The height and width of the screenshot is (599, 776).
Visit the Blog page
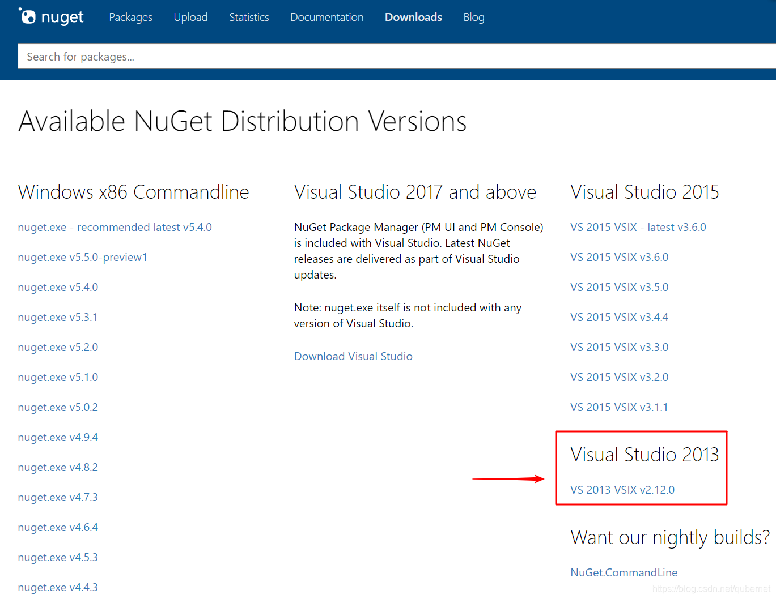click(x=474, y=18)
